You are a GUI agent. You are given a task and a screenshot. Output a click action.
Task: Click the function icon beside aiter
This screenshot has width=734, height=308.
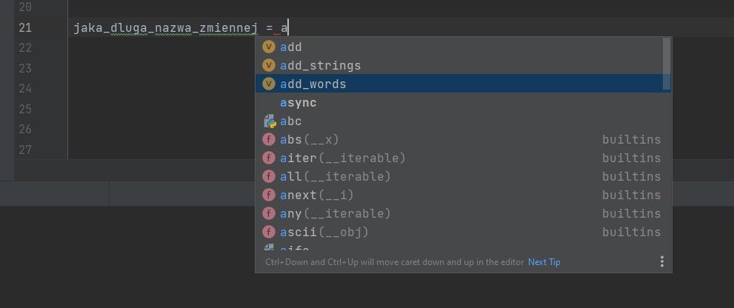268,158
